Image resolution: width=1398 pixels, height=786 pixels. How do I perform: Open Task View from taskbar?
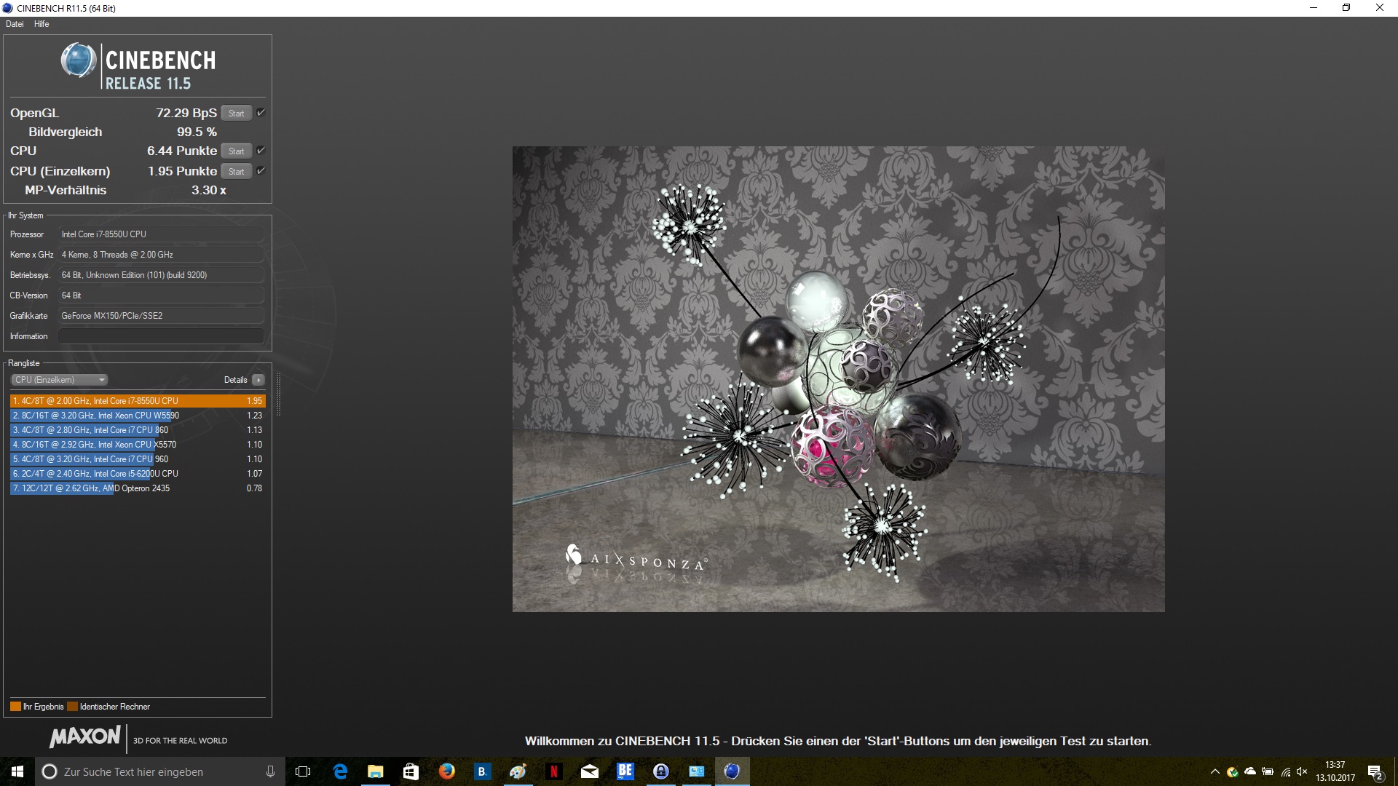pos(303,771)
